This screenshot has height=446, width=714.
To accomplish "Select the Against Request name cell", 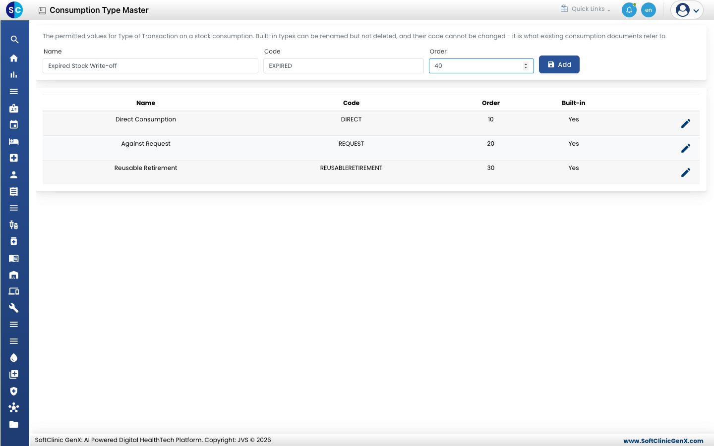I will [146, 144].
